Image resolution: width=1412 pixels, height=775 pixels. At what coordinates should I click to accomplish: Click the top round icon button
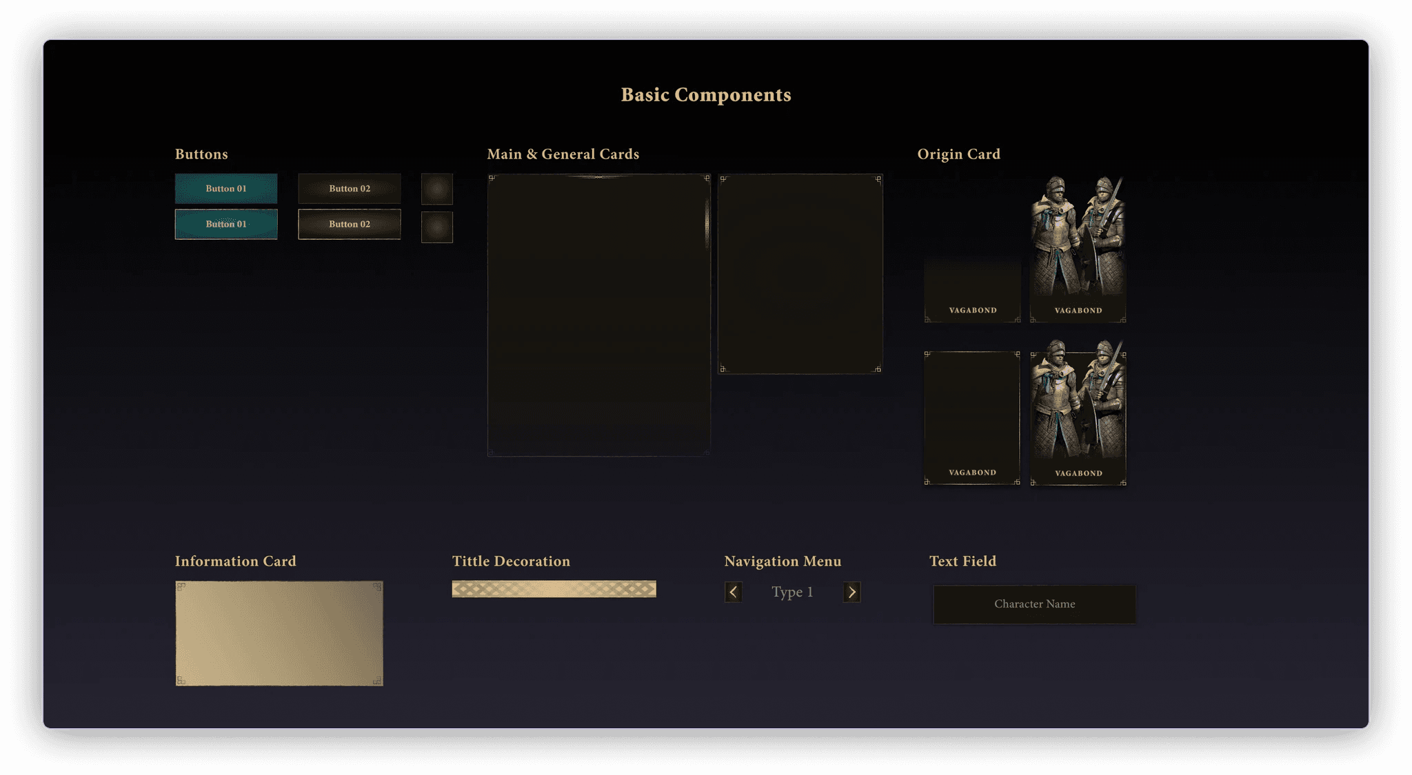(437, 189)
